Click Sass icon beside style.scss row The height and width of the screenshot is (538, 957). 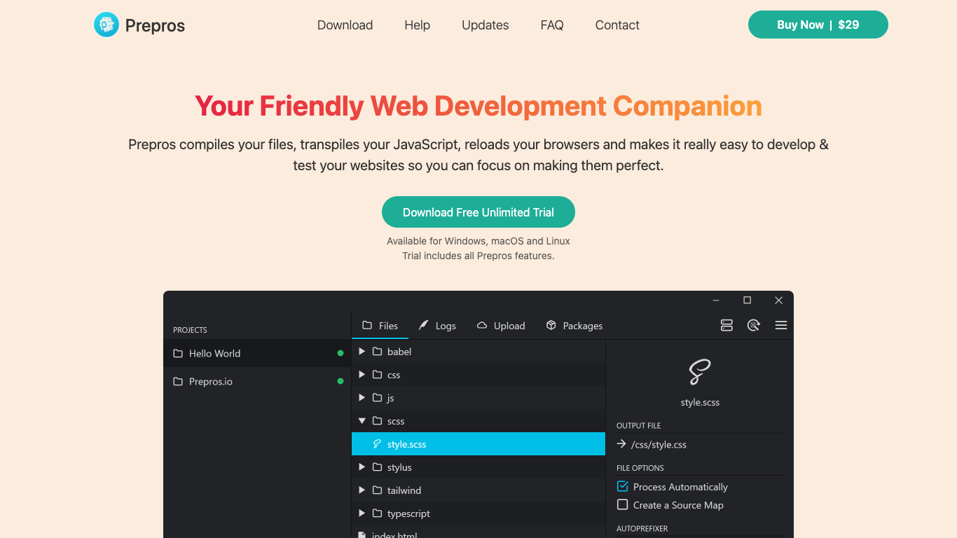pos(378,444)
